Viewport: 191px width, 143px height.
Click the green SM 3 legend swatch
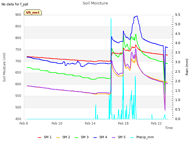(76, 138)
